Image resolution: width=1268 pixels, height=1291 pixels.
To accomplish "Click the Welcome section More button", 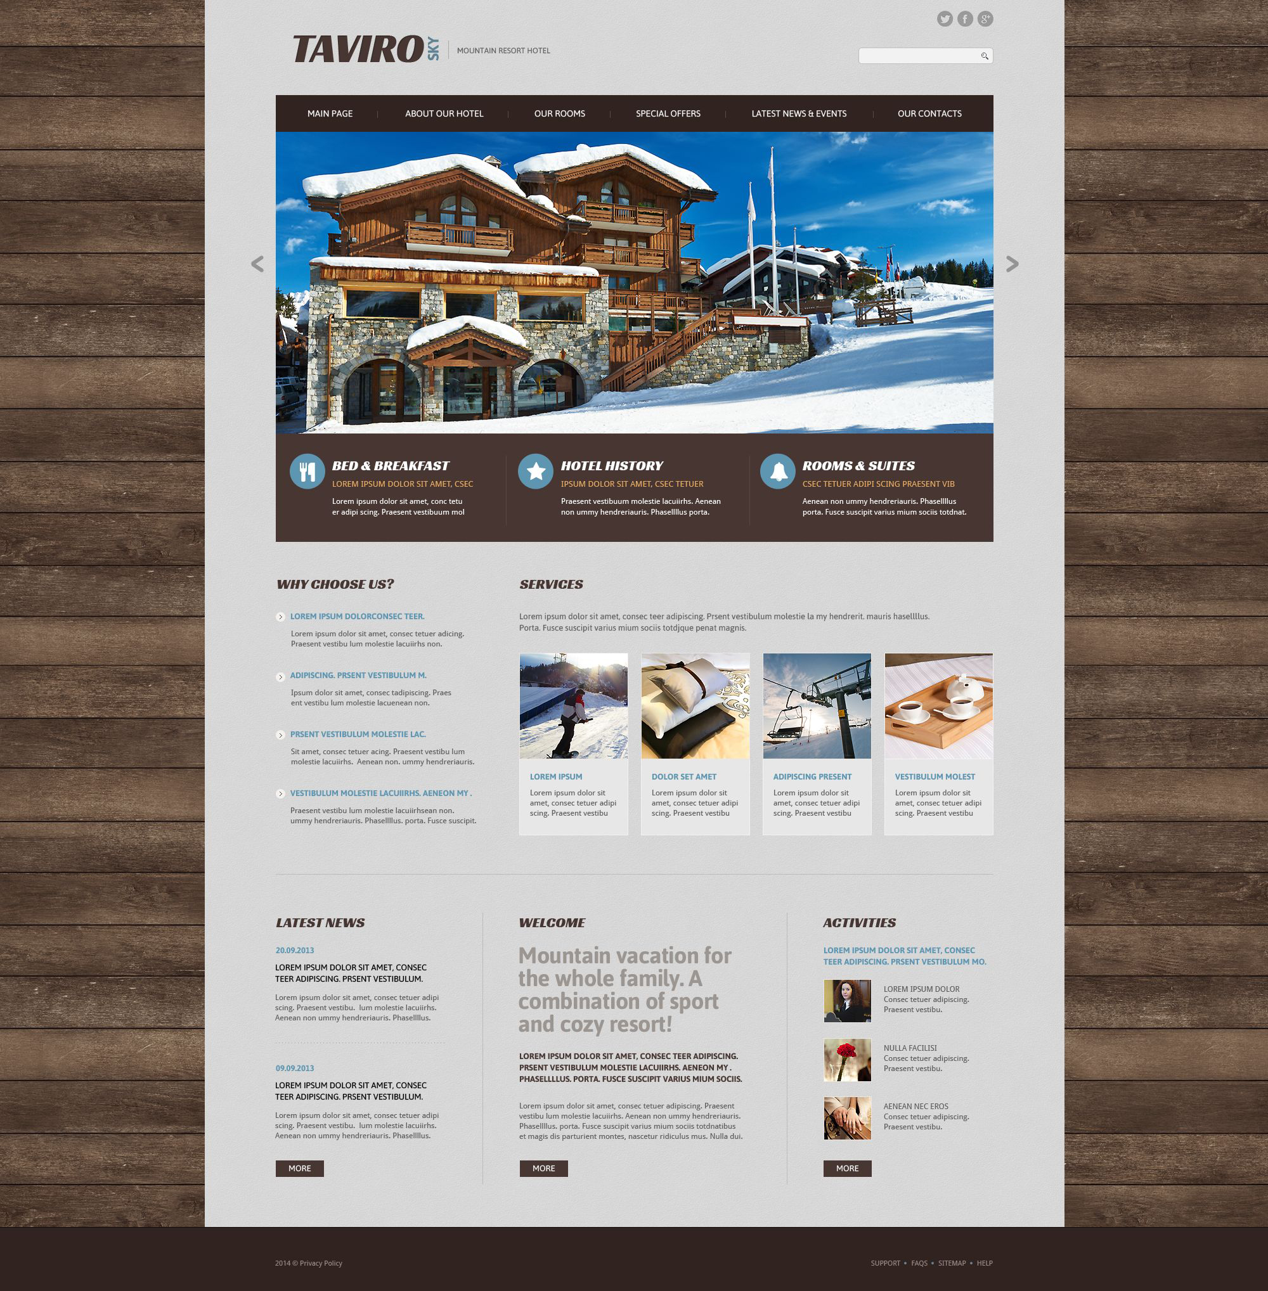I will [x=542, y=1168].
